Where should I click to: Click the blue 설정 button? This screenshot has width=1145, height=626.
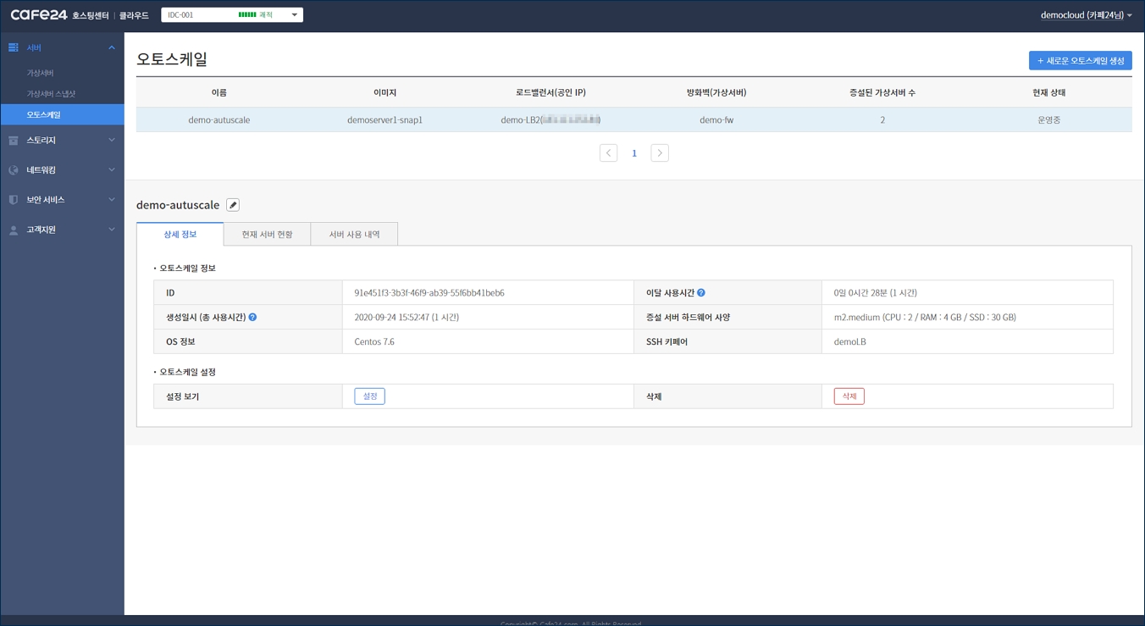pyautogui.click(x=369, y=396)
